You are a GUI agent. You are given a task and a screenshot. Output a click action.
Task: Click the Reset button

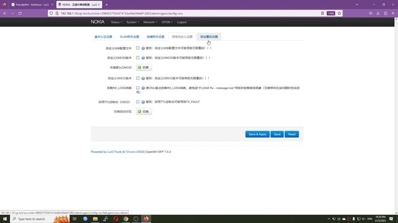click(x=292, y=134)
